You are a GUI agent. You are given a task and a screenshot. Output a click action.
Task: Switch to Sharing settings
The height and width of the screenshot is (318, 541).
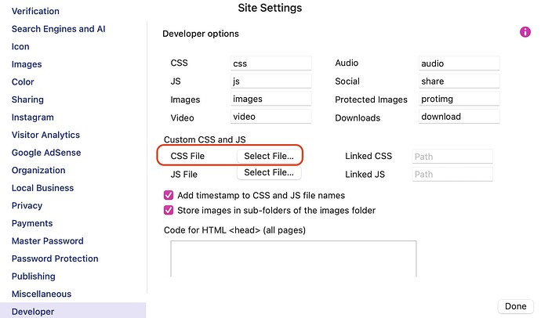click(27, 99)
